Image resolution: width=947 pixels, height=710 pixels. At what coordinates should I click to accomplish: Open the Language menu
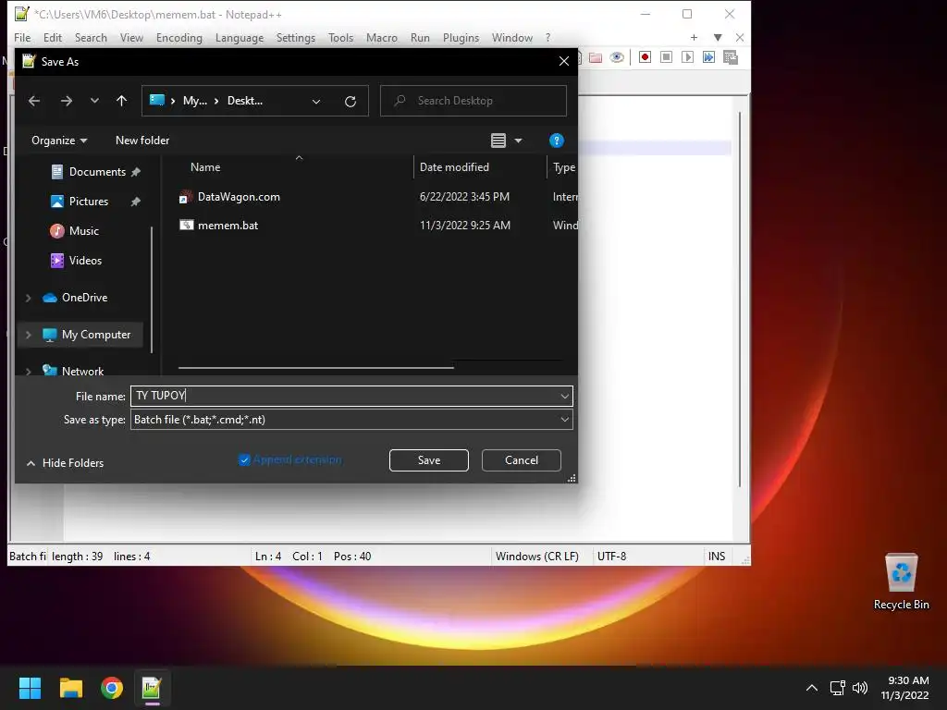tap(240, 37)
